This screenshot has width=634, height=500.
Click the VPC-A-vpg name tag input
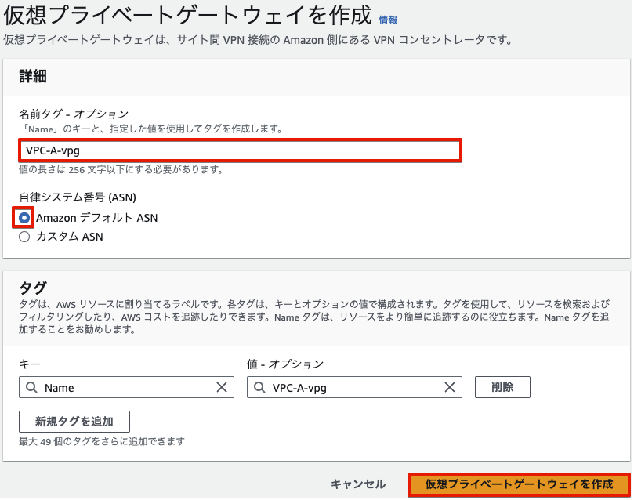pyautogui.click(x=235, y=150)
